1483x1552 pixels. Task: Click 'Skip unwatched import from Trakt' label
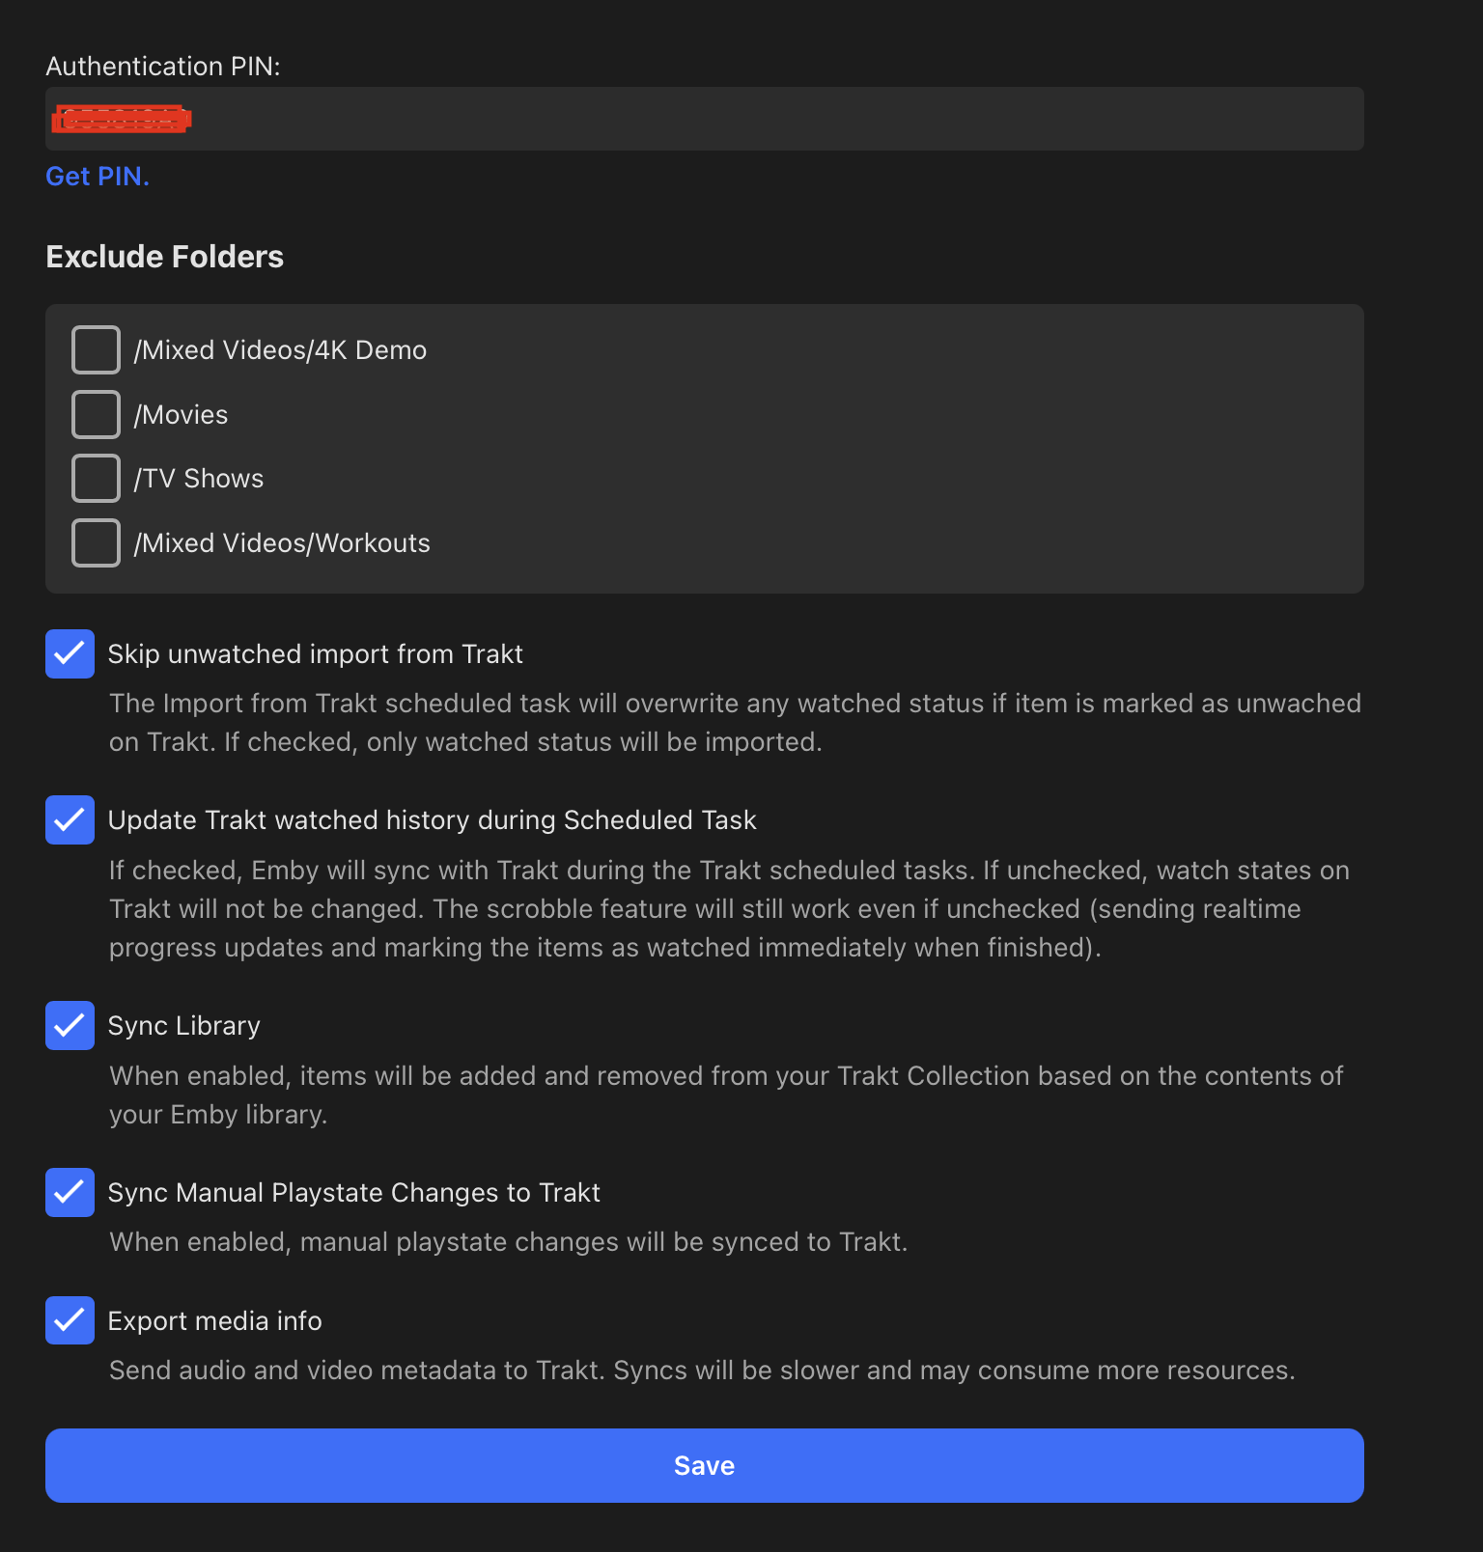[x=316, y=654]
